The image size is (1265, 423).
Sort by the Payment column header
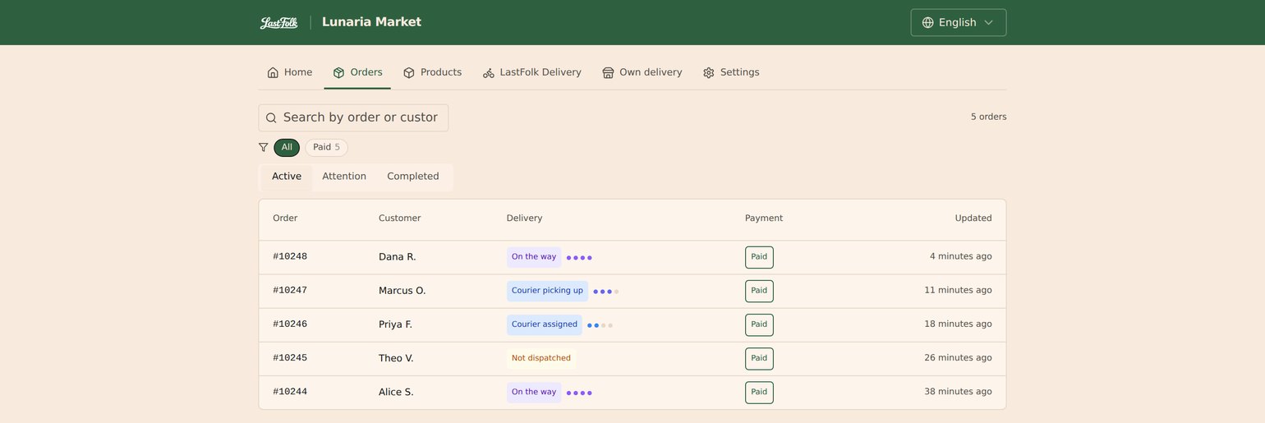click(764, 218)
